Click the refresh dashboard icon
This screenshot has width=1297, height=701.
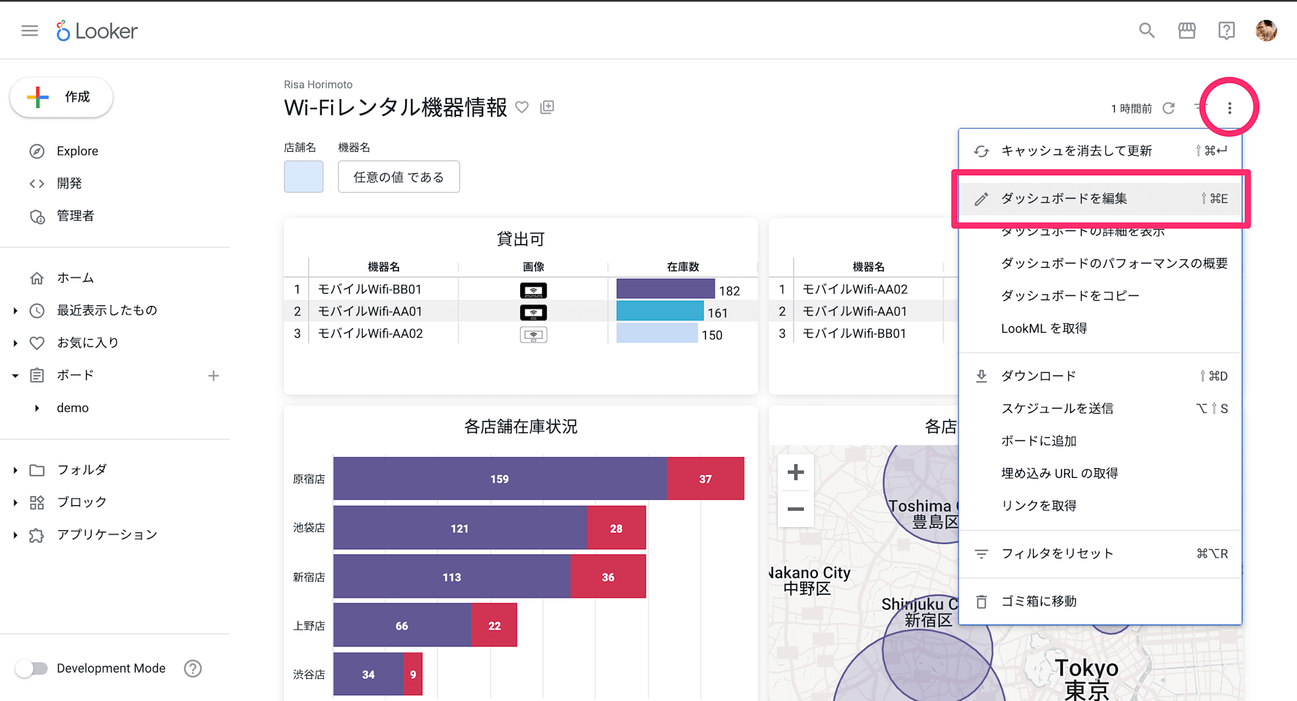[x=1169, y=108]
